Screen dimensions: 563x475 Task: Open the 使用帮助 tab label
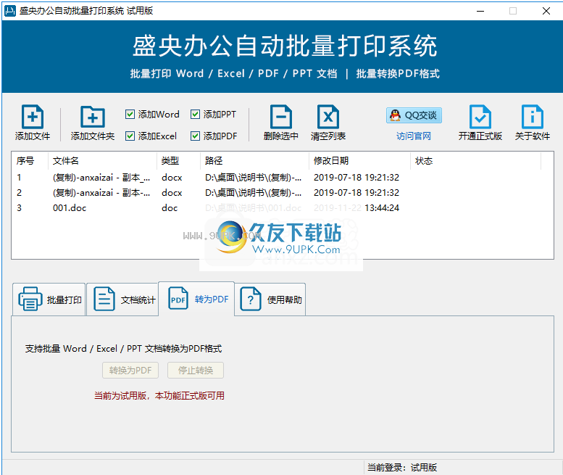point(284,300)
